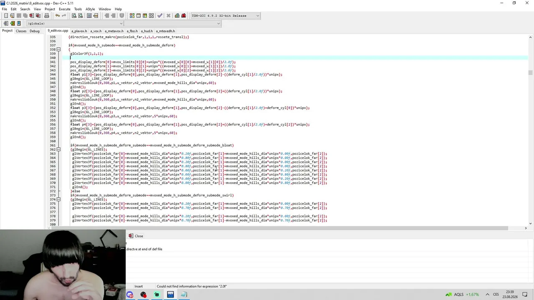Click the editor's horizontal scrollbar thumb
Viewport: 534px width, 300px height.
pyautogui.click(x=279, y=228)
